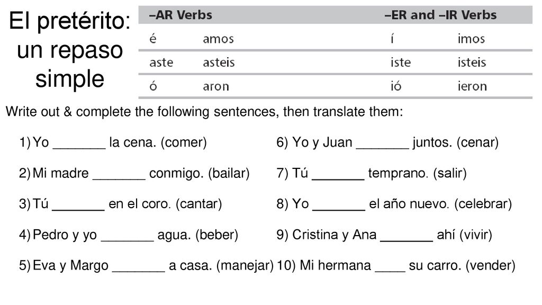Select the blank after Cristina y Ana

point(406,238)
